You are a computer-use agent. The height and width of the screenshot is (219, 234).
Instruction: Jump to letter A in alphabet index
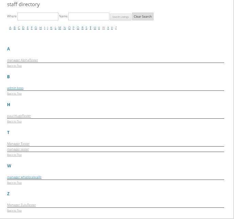(x=10, y=28)
